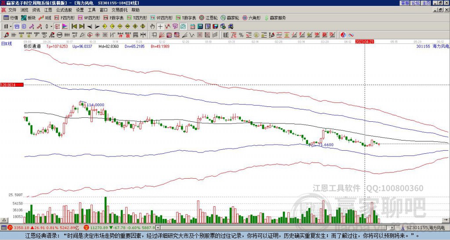The image size is (450, 240).
Task: Click the 3350.18 index value in status bar
Action: (22, 228)
